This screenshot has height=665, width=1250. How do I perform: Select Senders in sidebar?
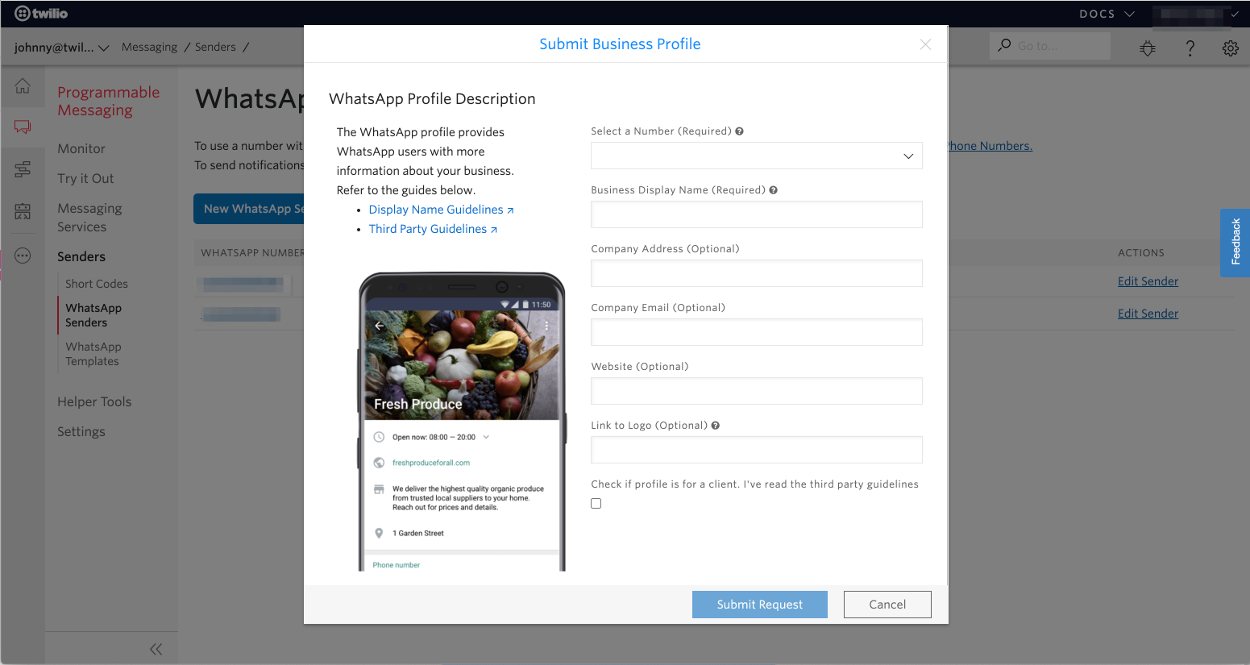point(81,256)
